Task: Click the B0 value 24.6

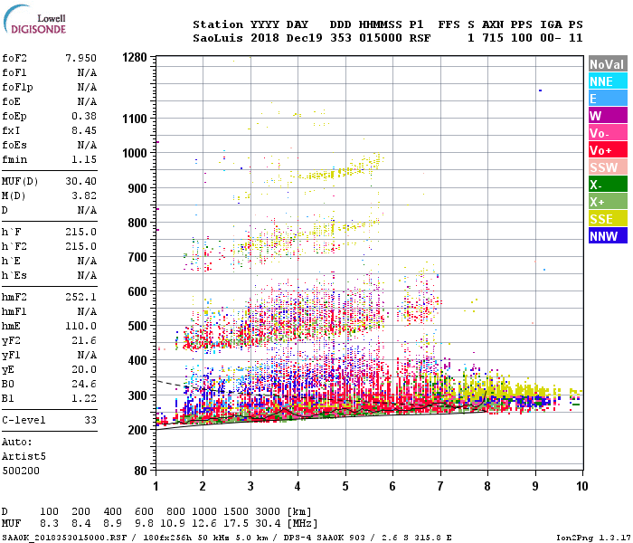Action: pos(84,385)
